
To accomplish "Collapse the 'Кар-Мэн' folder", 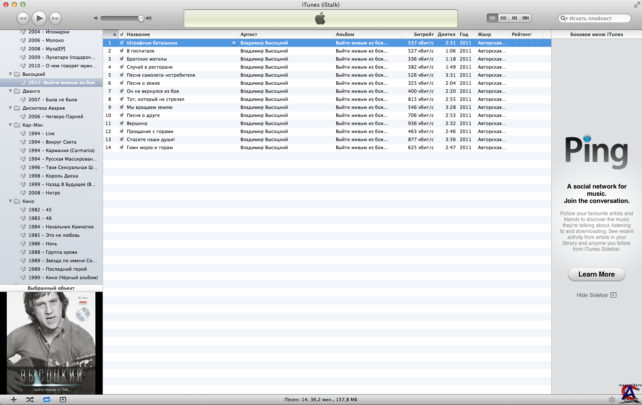I will 11,125.
